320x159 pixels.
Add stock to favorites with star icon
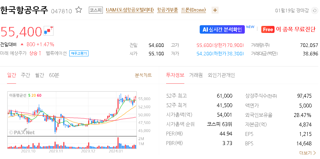(79, 10)
